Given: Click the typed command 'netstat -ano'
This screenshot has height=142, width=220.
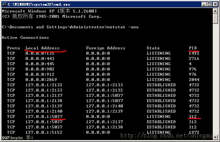Looking at the screenshot, I should (123, 27).
